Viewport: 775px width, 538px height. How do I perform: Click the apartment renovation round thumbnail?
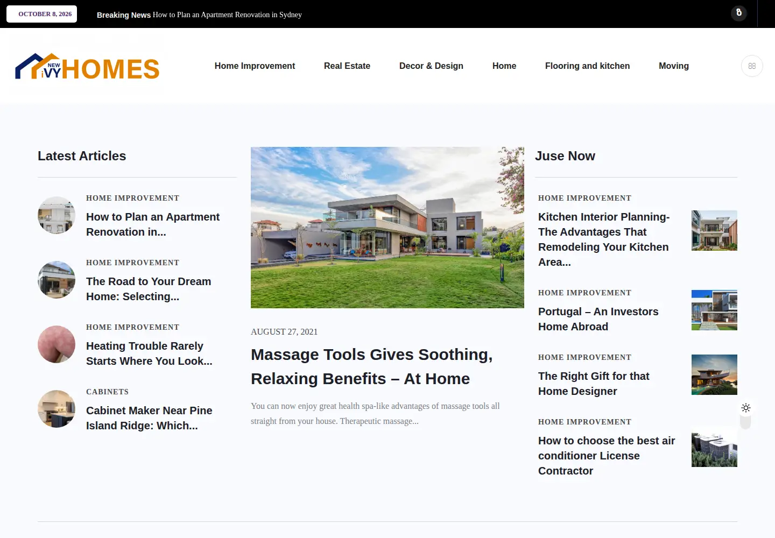click(57, 215)
